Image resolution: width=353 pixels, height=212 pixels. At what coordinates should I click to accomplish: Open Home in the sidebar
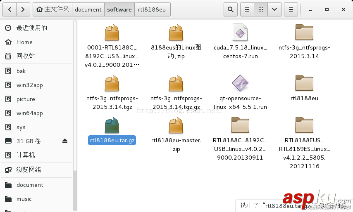tap(37, 42)
